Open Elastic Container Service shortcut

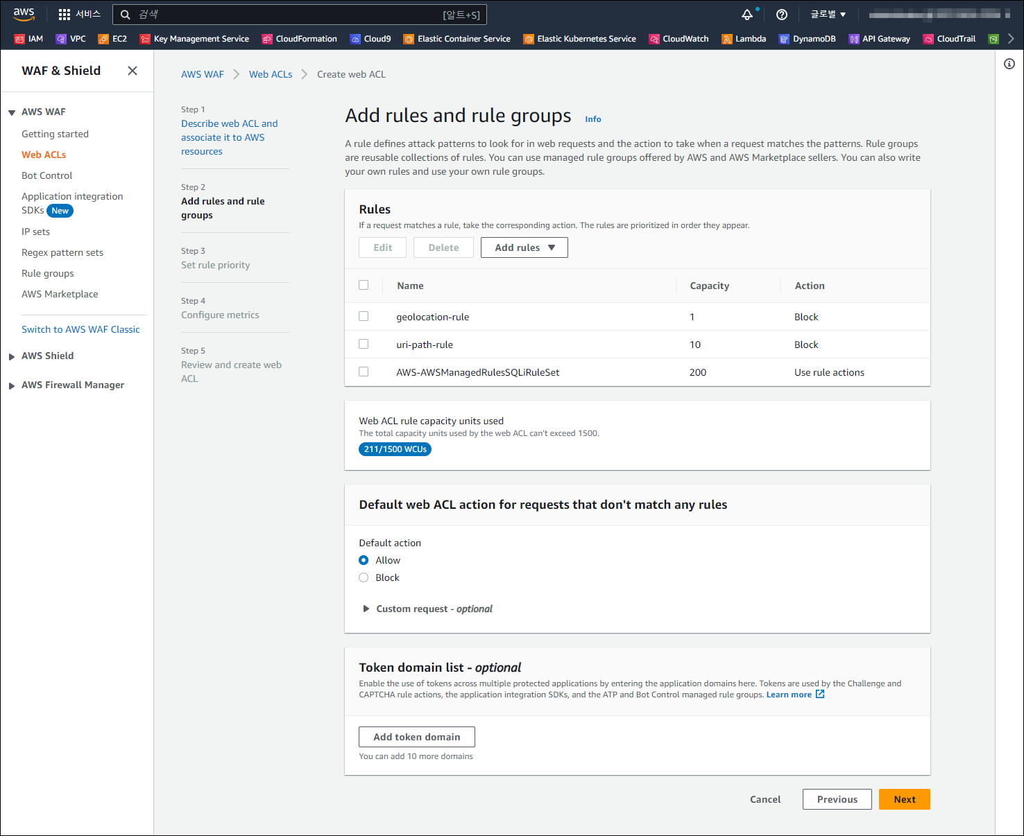456,39
